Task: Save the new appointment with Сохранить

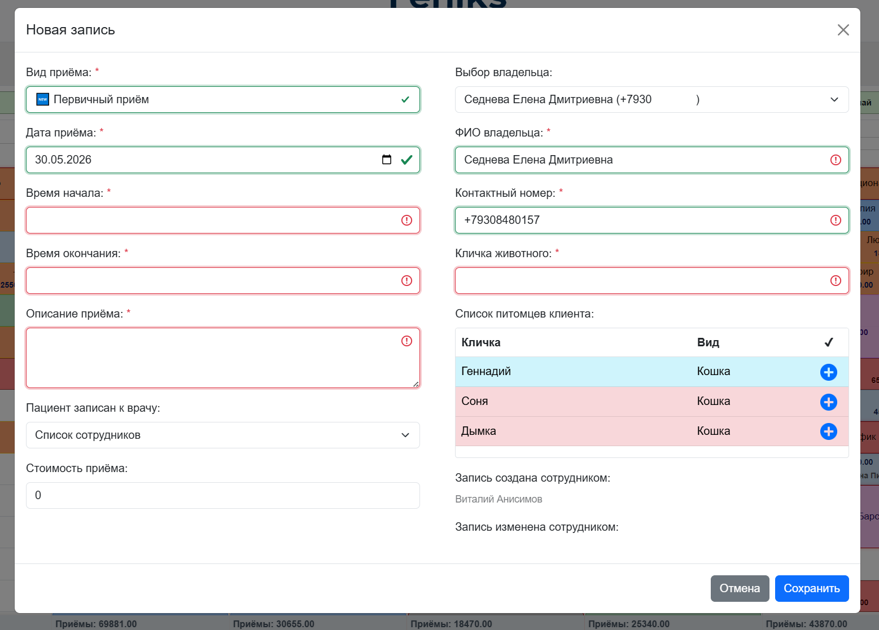Action: tap(812, 588)
